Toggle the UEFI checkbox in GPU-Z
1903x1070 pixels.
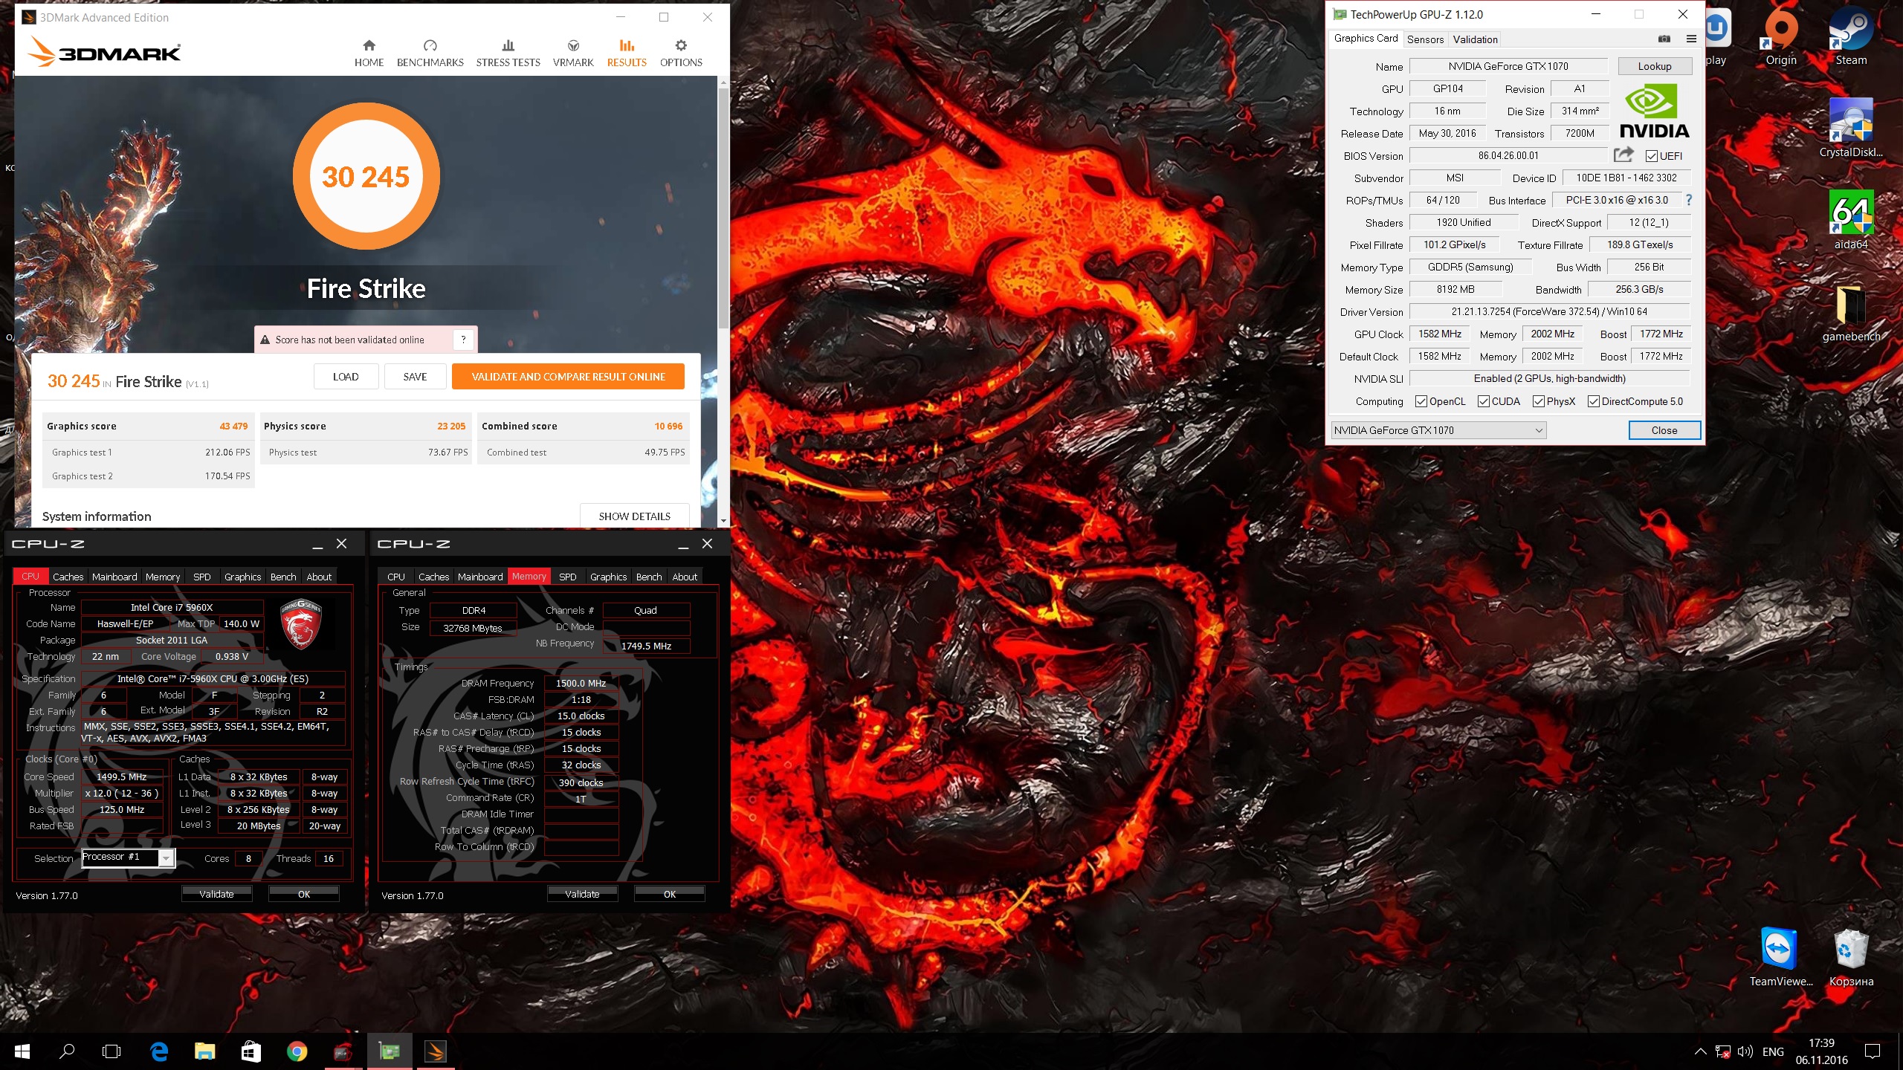click(x=1652, y=156)
